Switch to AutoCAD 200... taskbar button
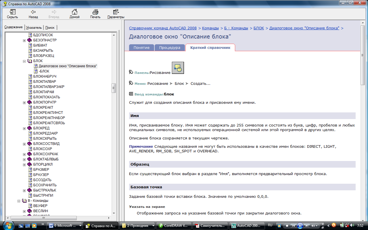The height and width of the screenshot is (230, 368). click(247, 226)
